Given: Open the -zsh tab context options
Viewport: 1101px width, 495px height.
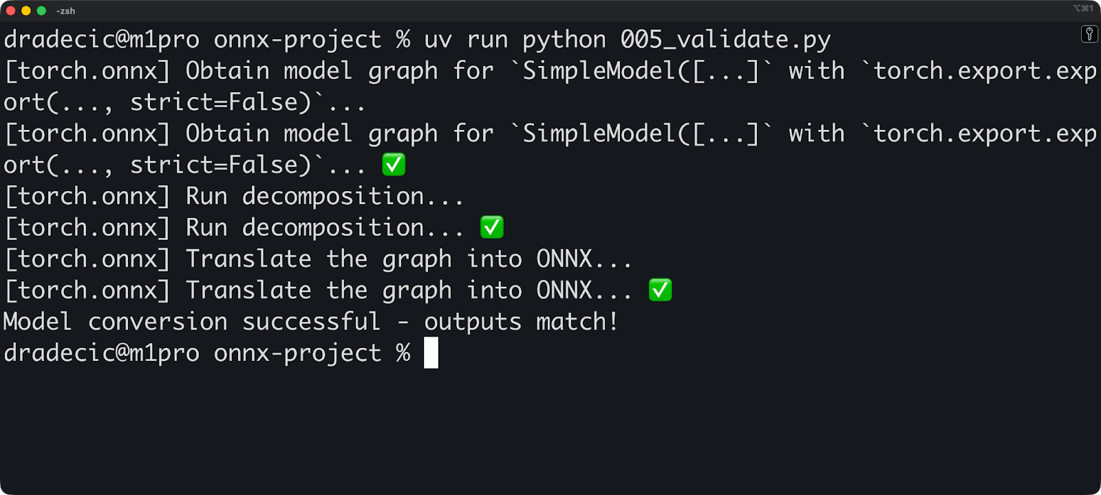Looking at the screenshot, I should pos(65,10).
